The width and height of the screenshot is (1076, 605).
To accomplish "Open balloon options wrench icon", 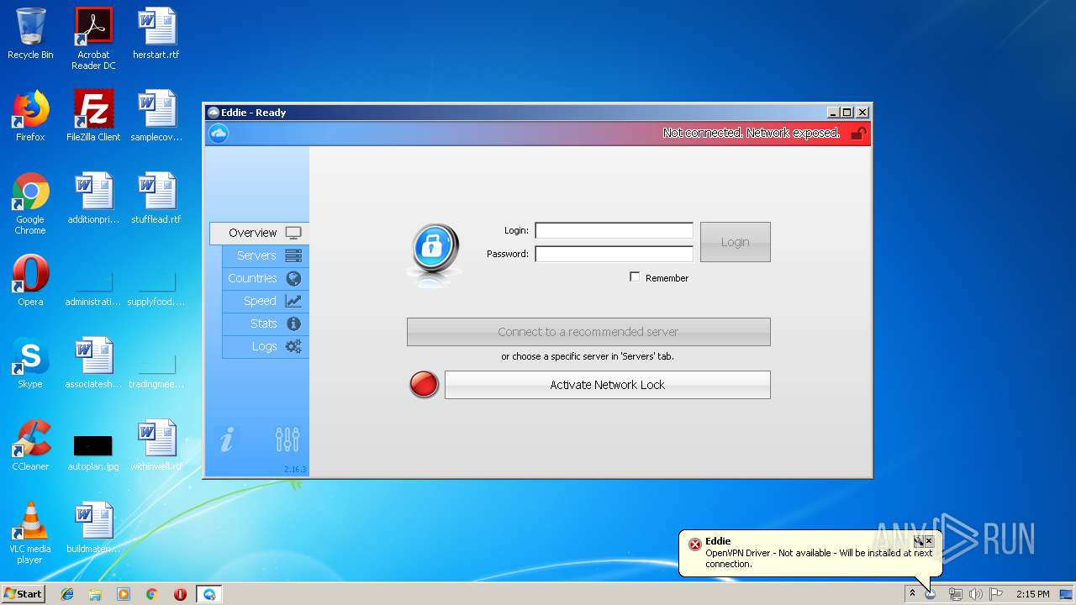I will 919,542.
